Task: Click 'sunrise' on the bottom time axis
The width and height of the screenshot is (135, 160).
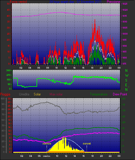Action: coord(47,156)
